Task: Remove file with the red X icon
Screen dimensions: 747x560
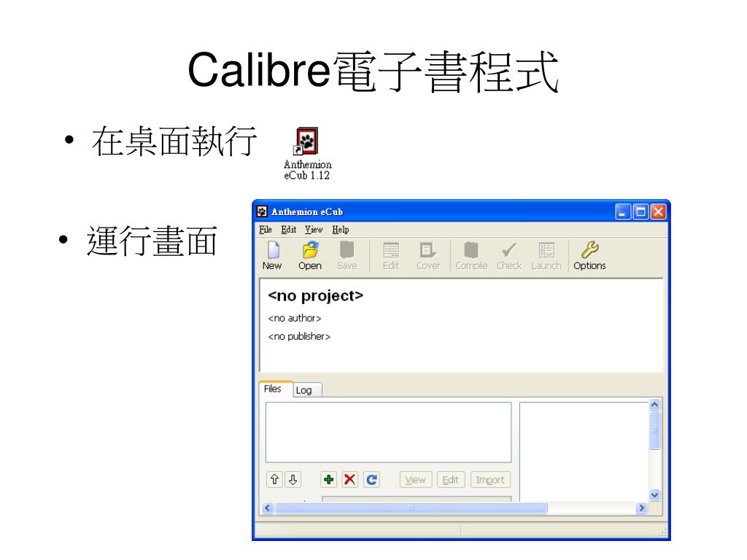Action: point(349,480)
